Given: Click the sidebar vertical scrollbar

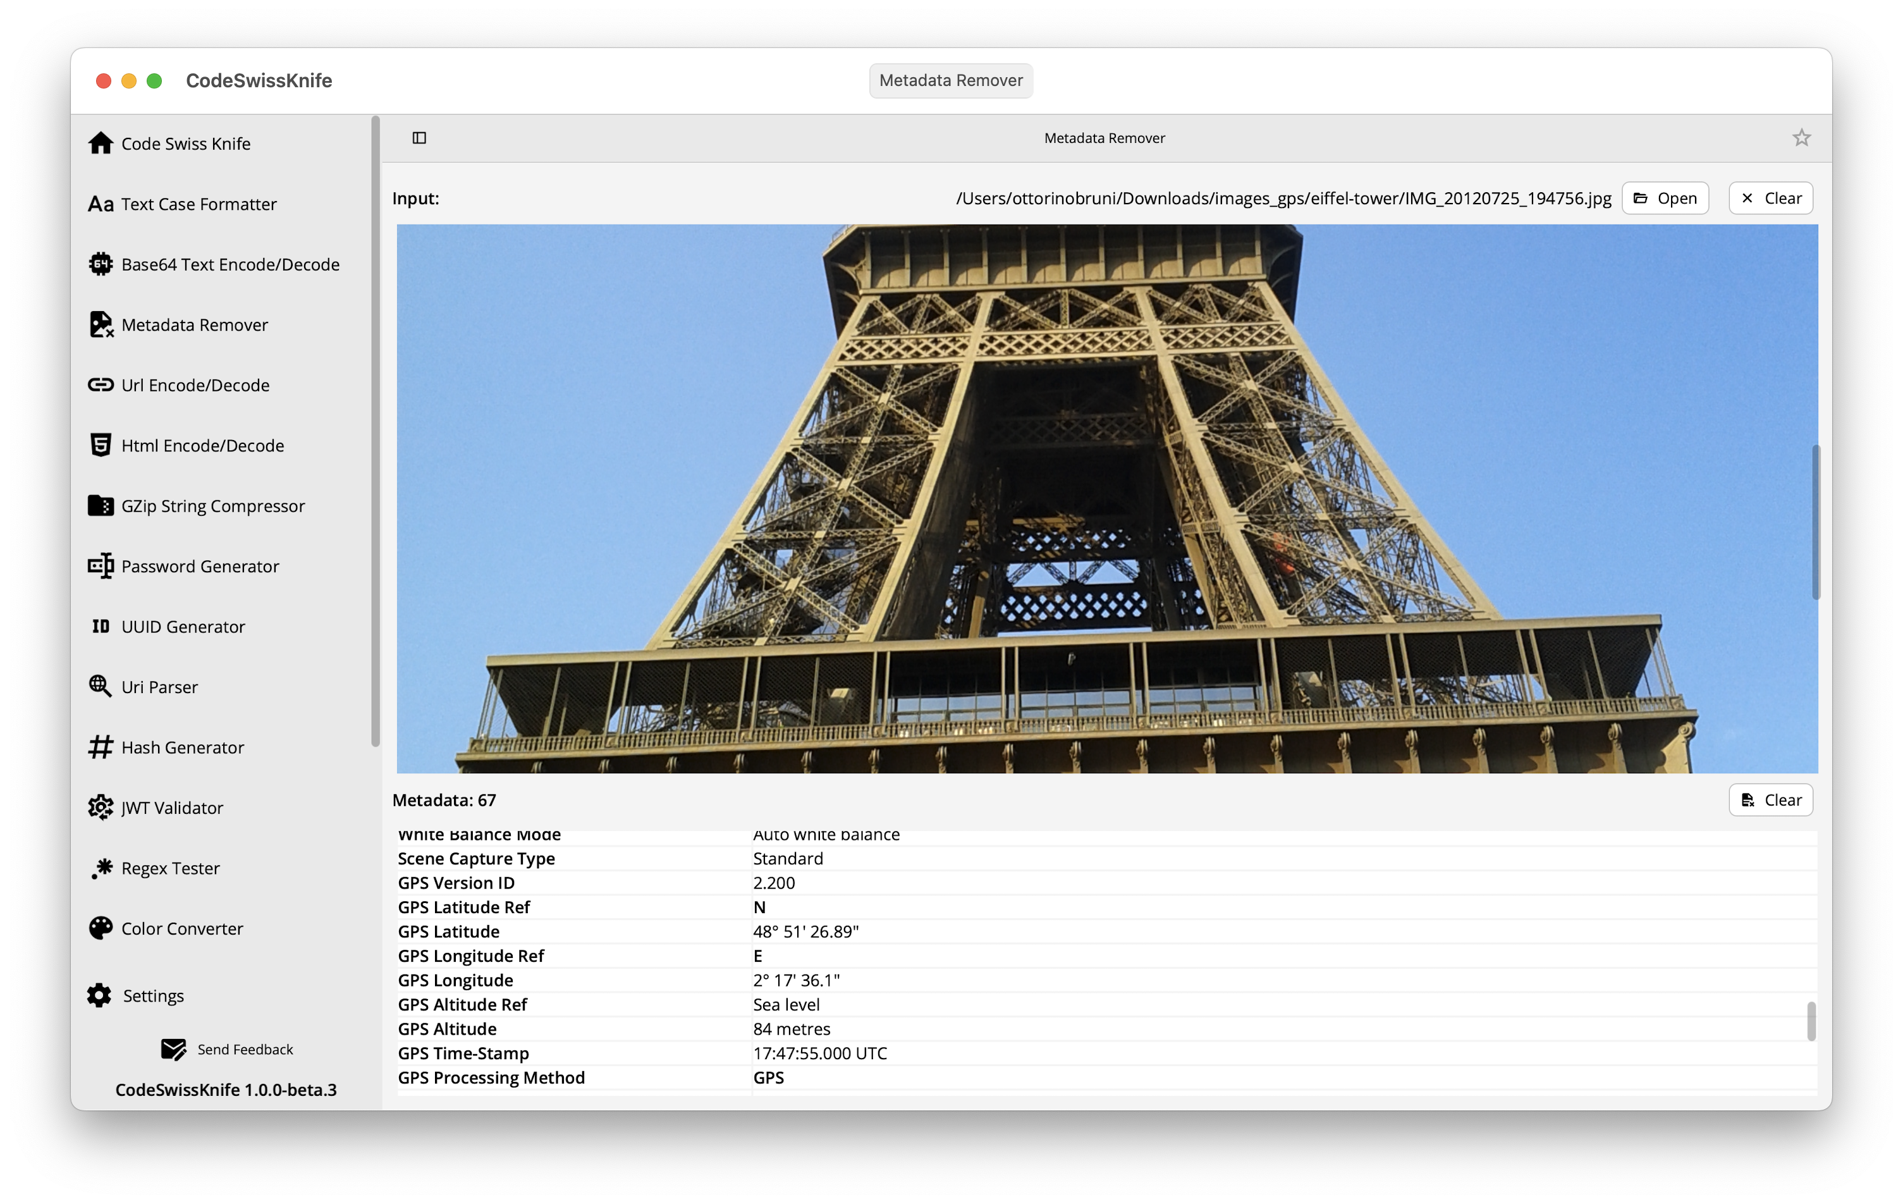Looking at the screenshot, I should click(376, 431).
